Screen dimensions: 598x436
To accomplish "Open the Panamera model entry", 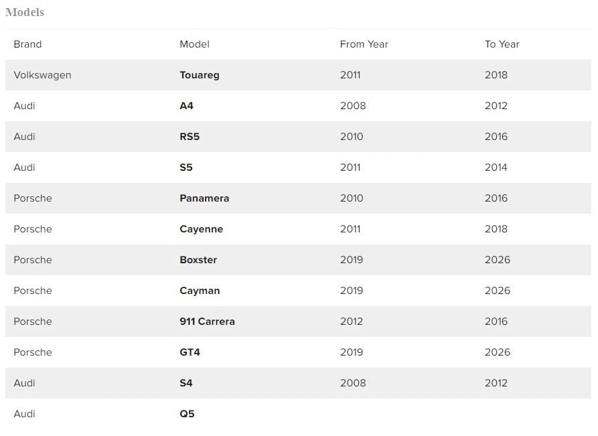I will click(x=204, y=198).
